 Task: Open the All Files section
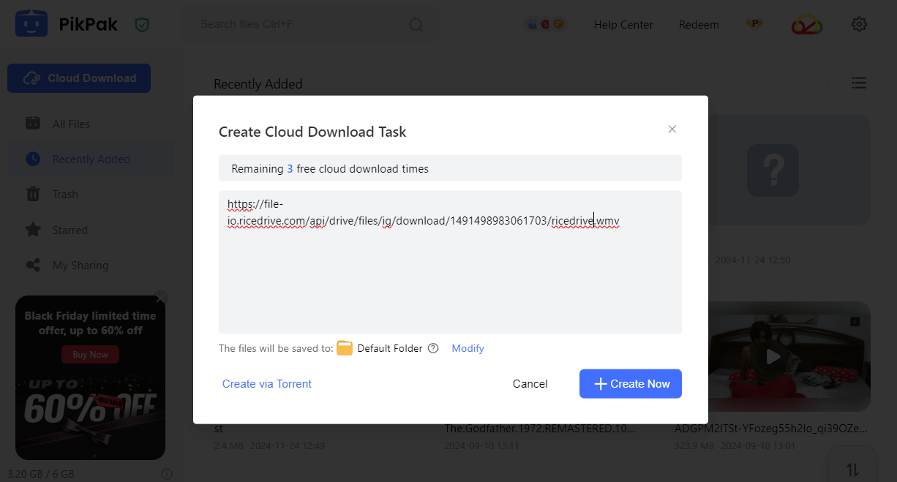[x=71, y=124]
